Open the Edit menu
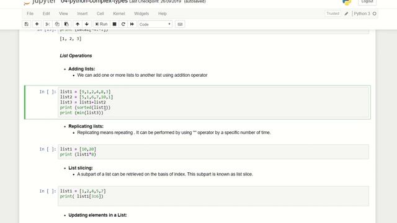This screenshot has height=223, width=397. tap(46, 14)
